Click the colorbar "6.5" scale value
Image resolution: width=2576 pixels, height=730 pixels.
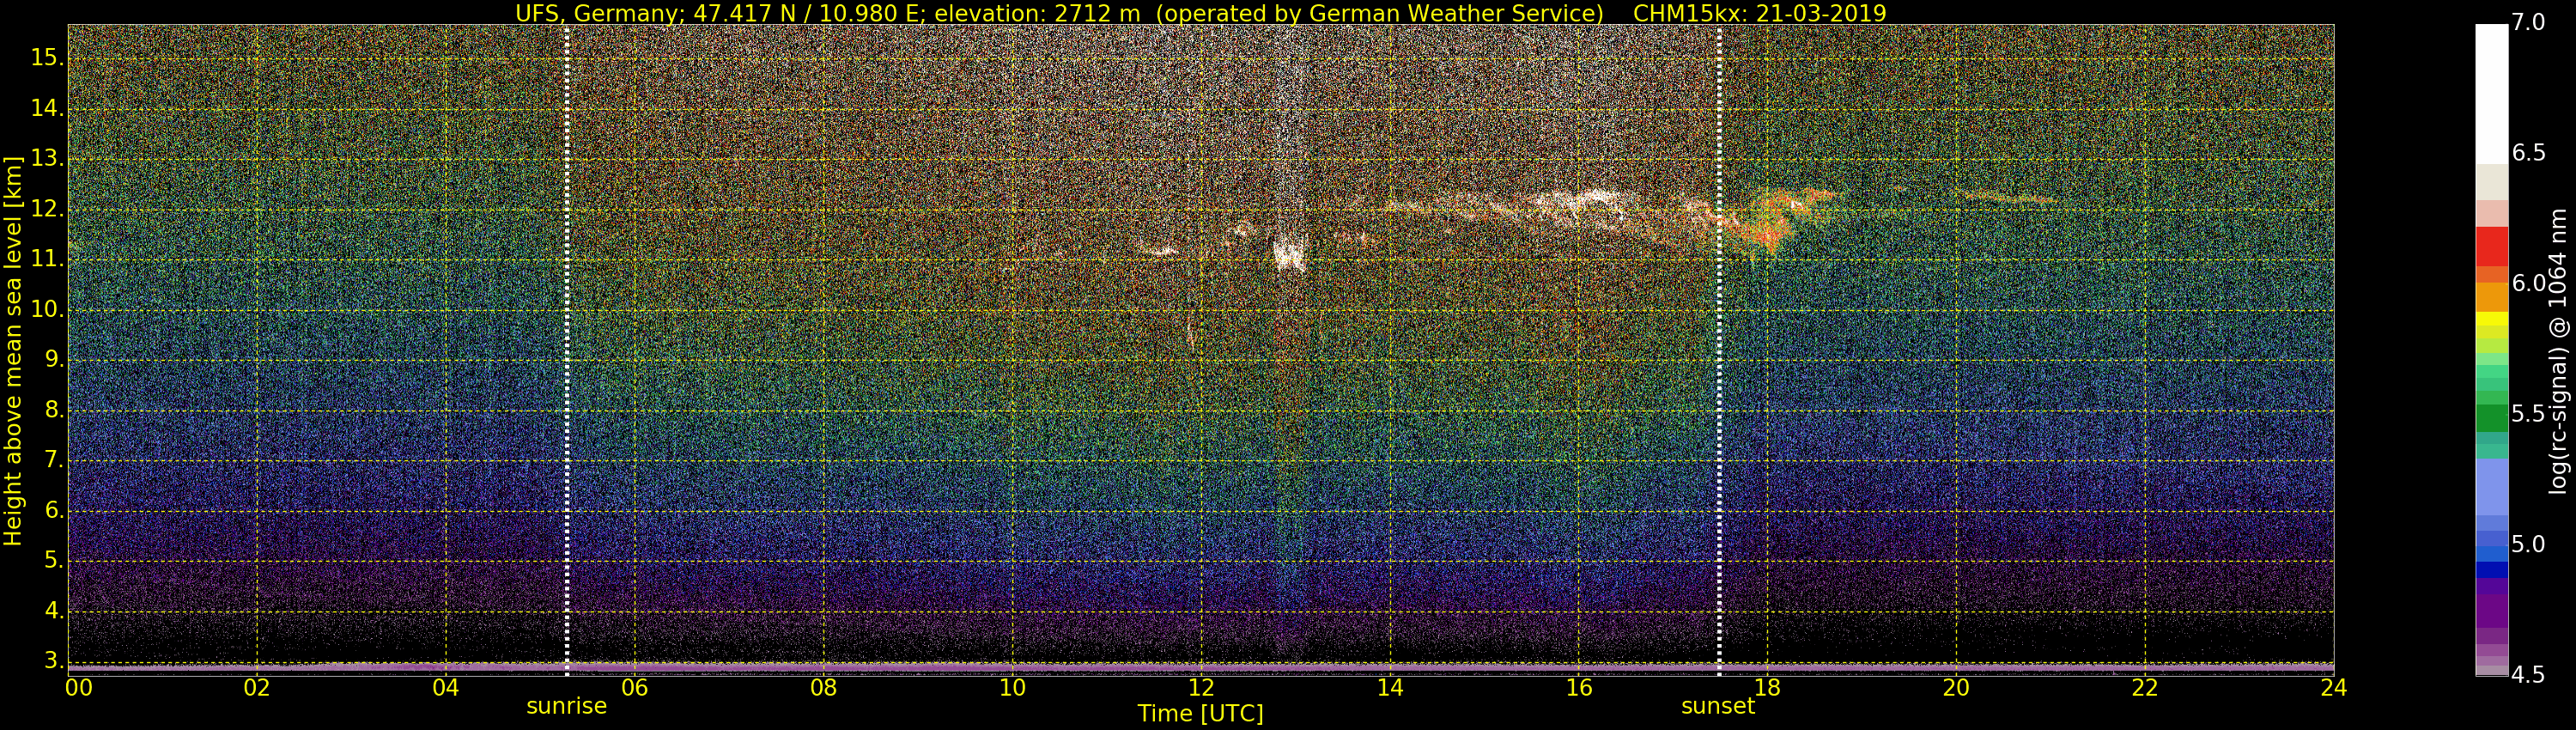click(2528, 153)
